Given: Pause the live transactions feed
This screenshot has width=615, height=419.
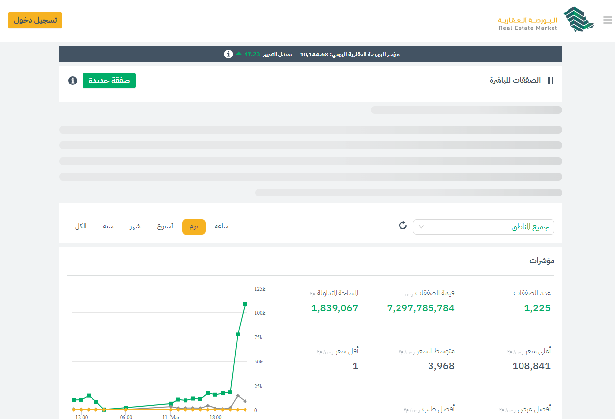Looking at the screenshot, I should click(x=551, y=81).
